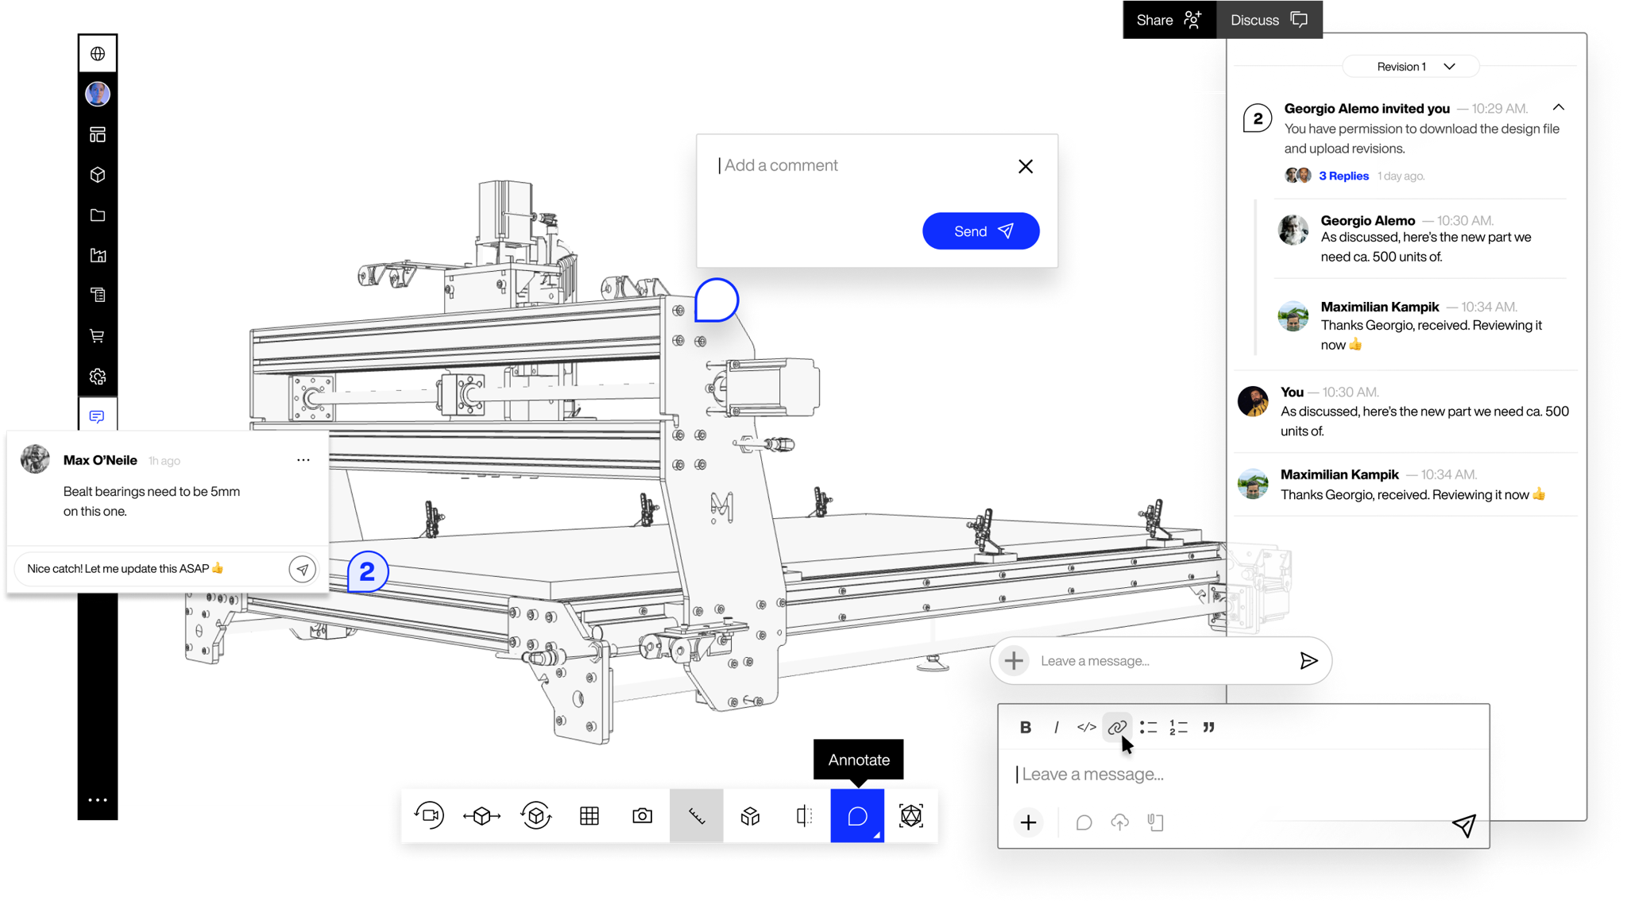Open the globe icon in the sidebar
Screen dimensions: 1627x909
pos(98,54)
